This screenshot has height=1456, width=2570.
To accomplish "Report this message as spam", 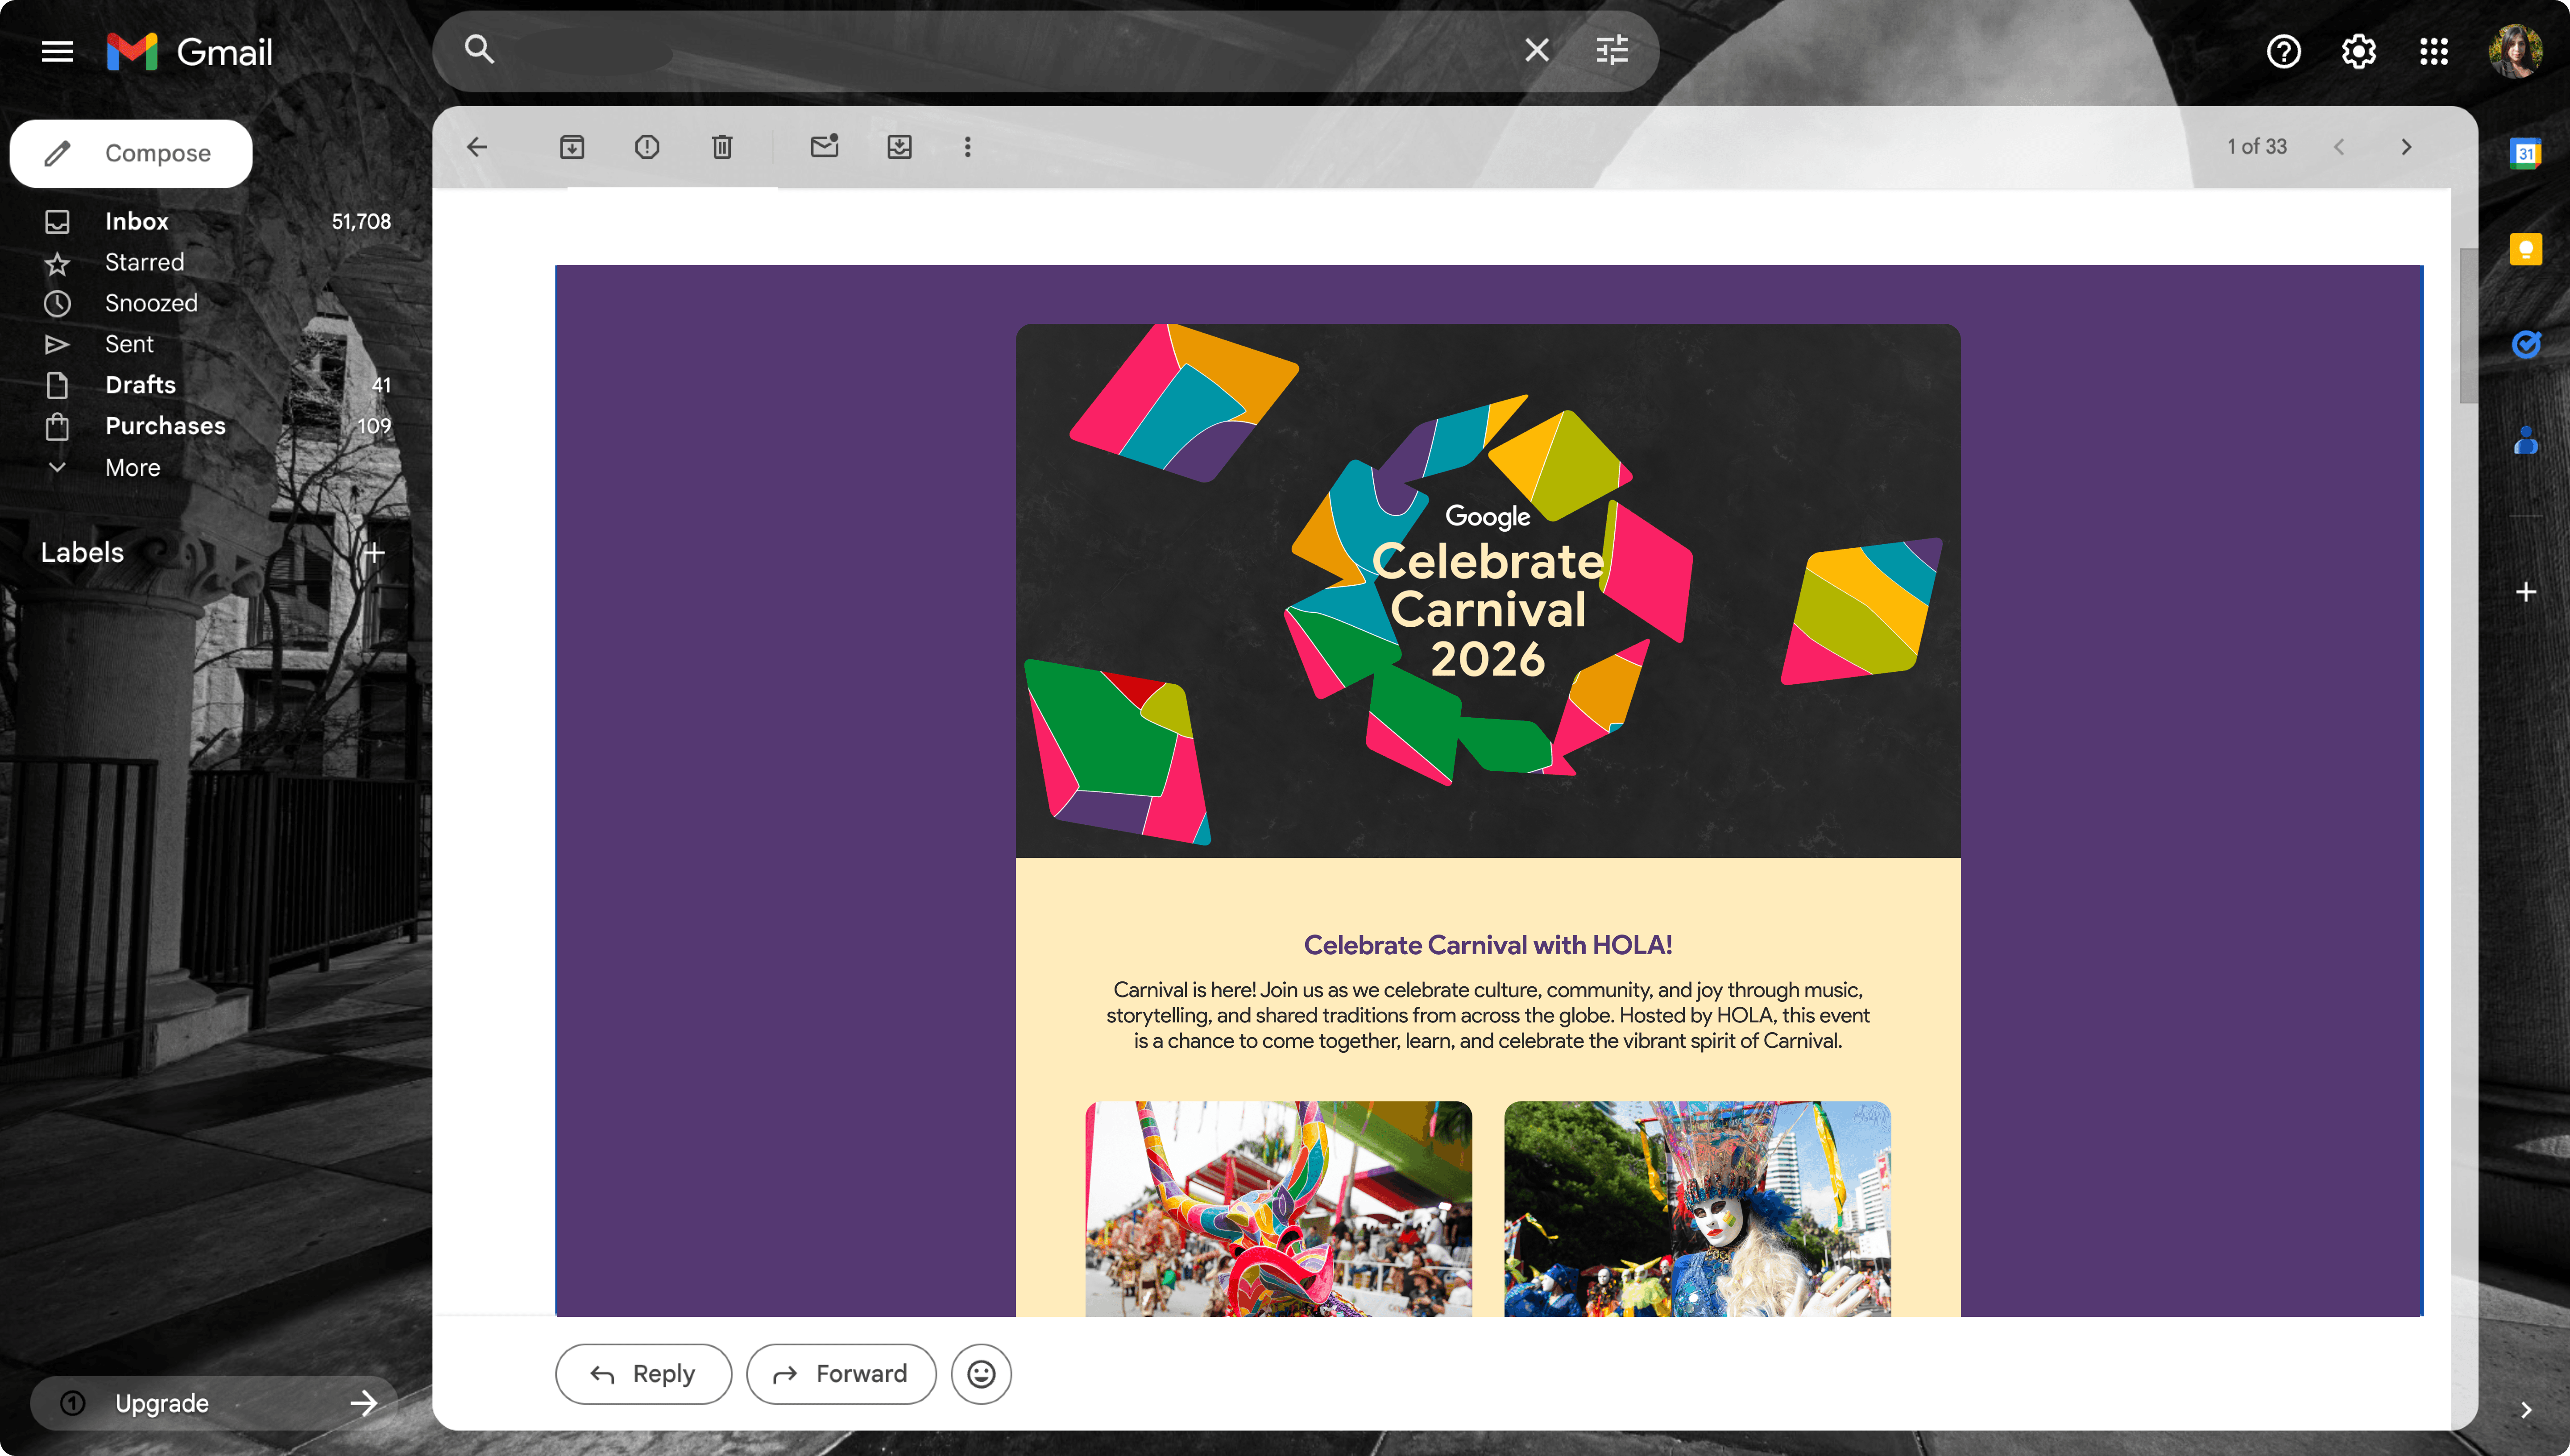I will pyautogui.click(x=647, y=147).
